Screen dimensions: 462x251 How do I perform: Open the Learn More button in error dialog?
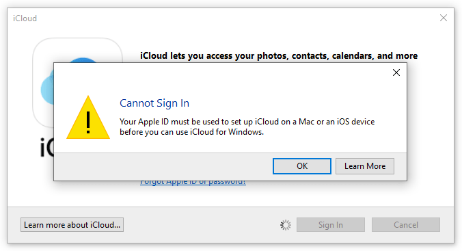(365, 166)
